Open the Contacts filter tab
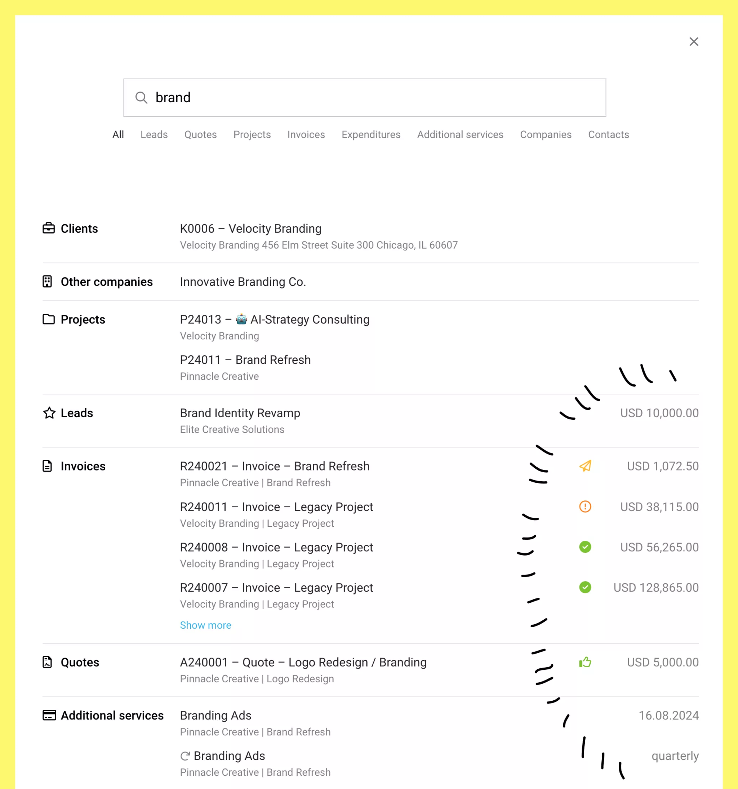The image size is (738, 789). (x=608, y=134)
